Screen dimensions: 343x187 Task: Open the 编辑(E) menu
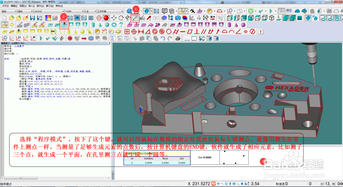tap(14, 6)
